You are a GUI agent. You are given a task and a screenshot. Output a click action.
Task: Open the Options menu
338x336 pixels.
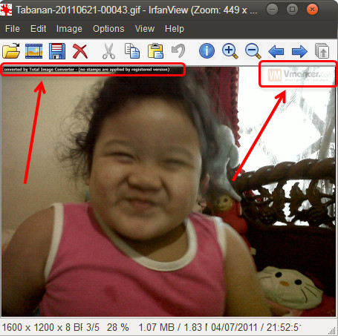click(x=108, y=29)
